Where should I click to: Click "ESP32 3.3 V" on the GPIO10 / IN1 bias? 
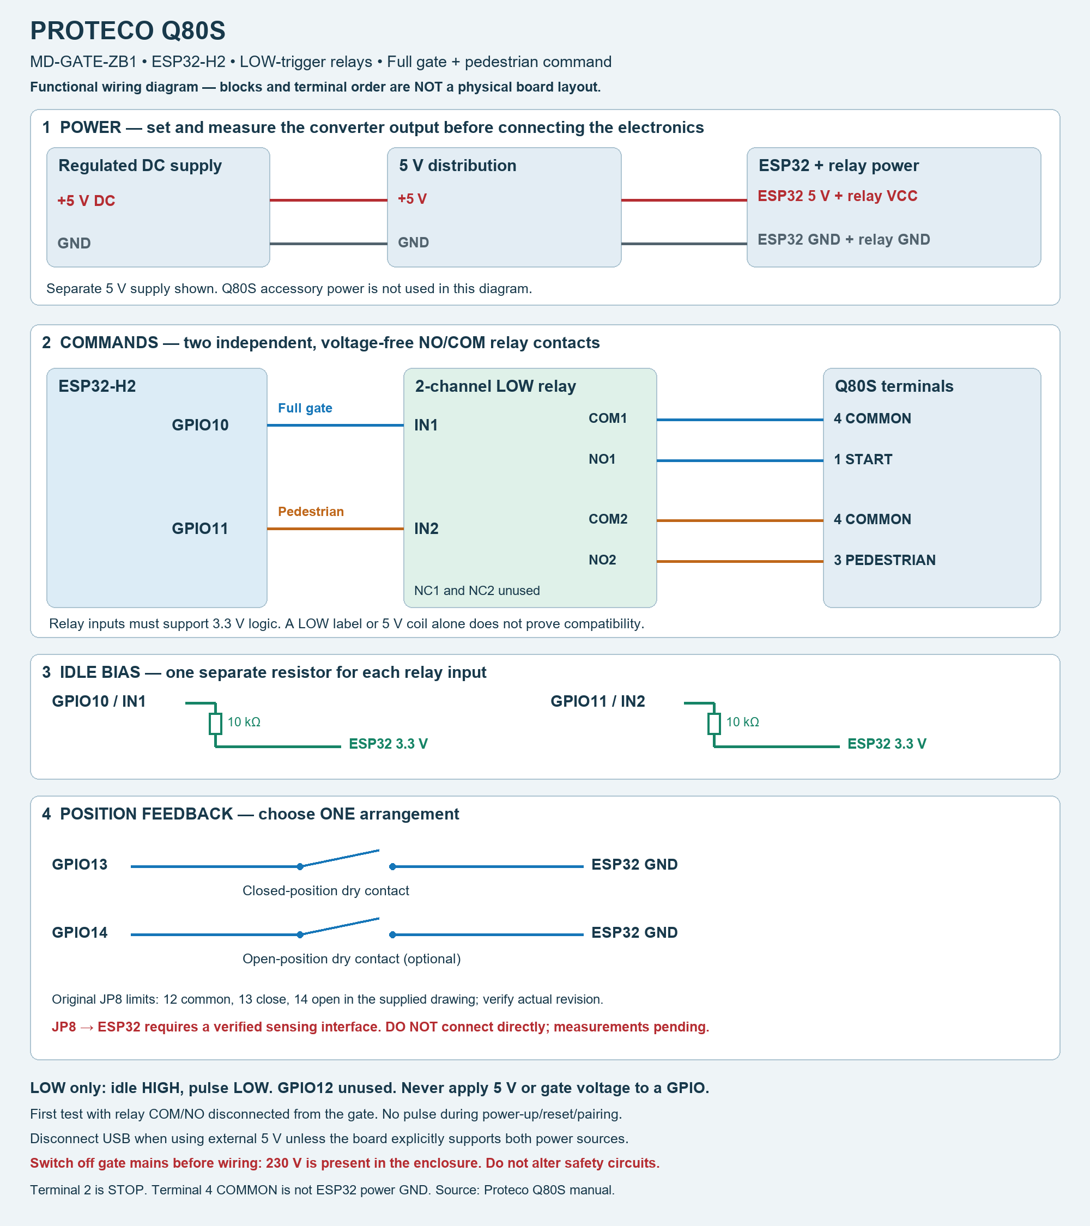[x=388, y=744]
